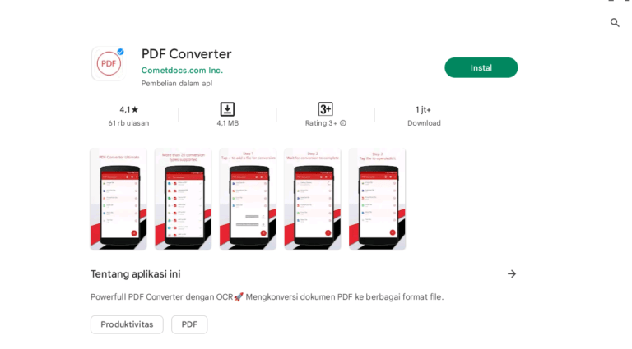The image size is (632, 349).
Task: Open Step 3 screenshot thumbnail
Action: [377, 199]
